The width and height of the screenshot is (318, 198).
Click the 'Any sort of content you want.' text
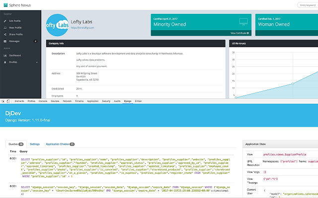pyautogui.click(x=91, y=66)
